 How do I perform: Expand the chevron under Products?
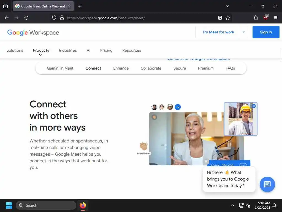click(x=40, y=55)
